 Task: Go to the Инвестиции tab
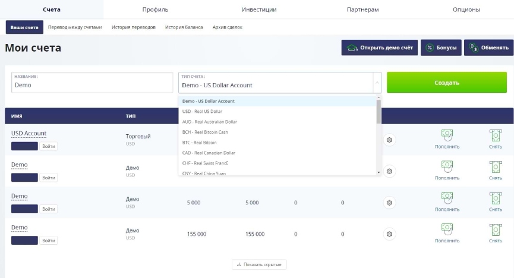[x=259, y=10]
